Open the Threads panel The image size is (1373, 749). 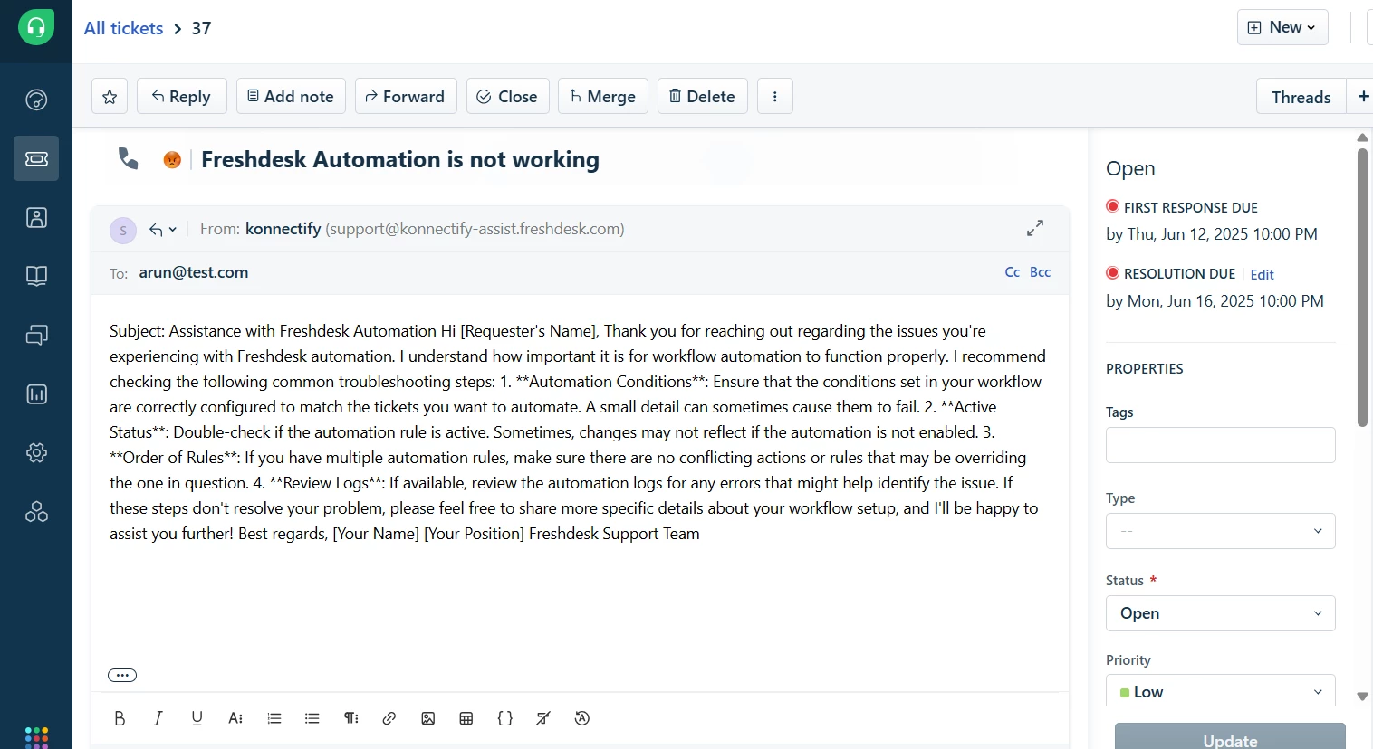(x=1301, y=96)
